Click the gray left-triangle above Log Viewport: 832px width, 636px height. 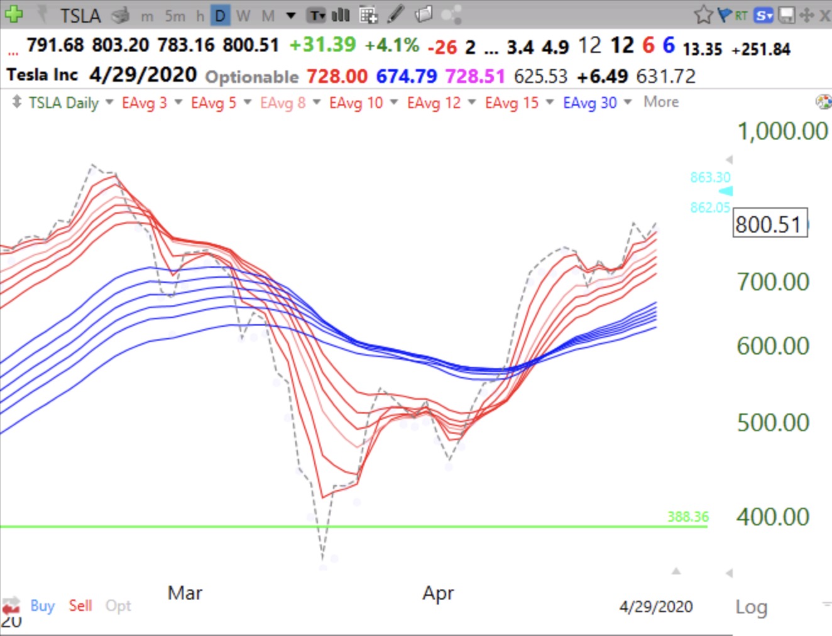click(729, 573)
